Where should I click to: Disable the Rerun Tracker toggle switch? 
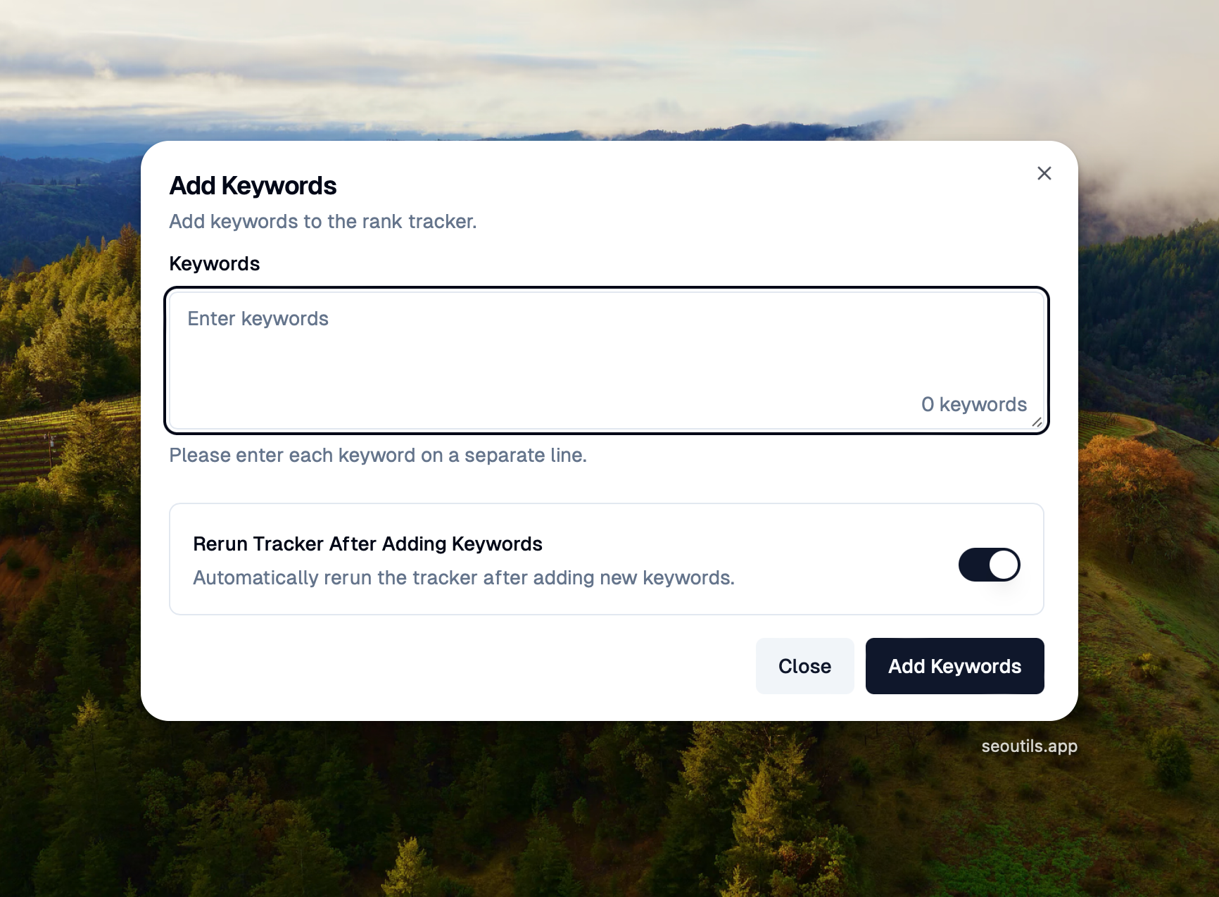click(989, 565)
